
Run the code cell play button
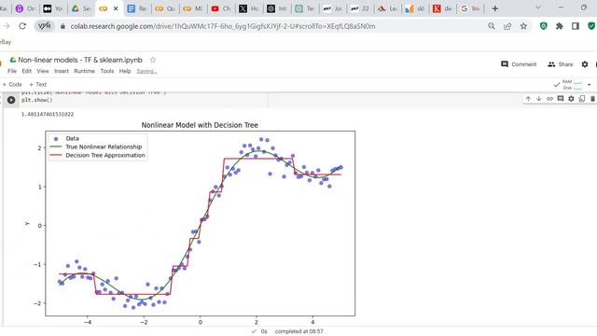(11, 100)
